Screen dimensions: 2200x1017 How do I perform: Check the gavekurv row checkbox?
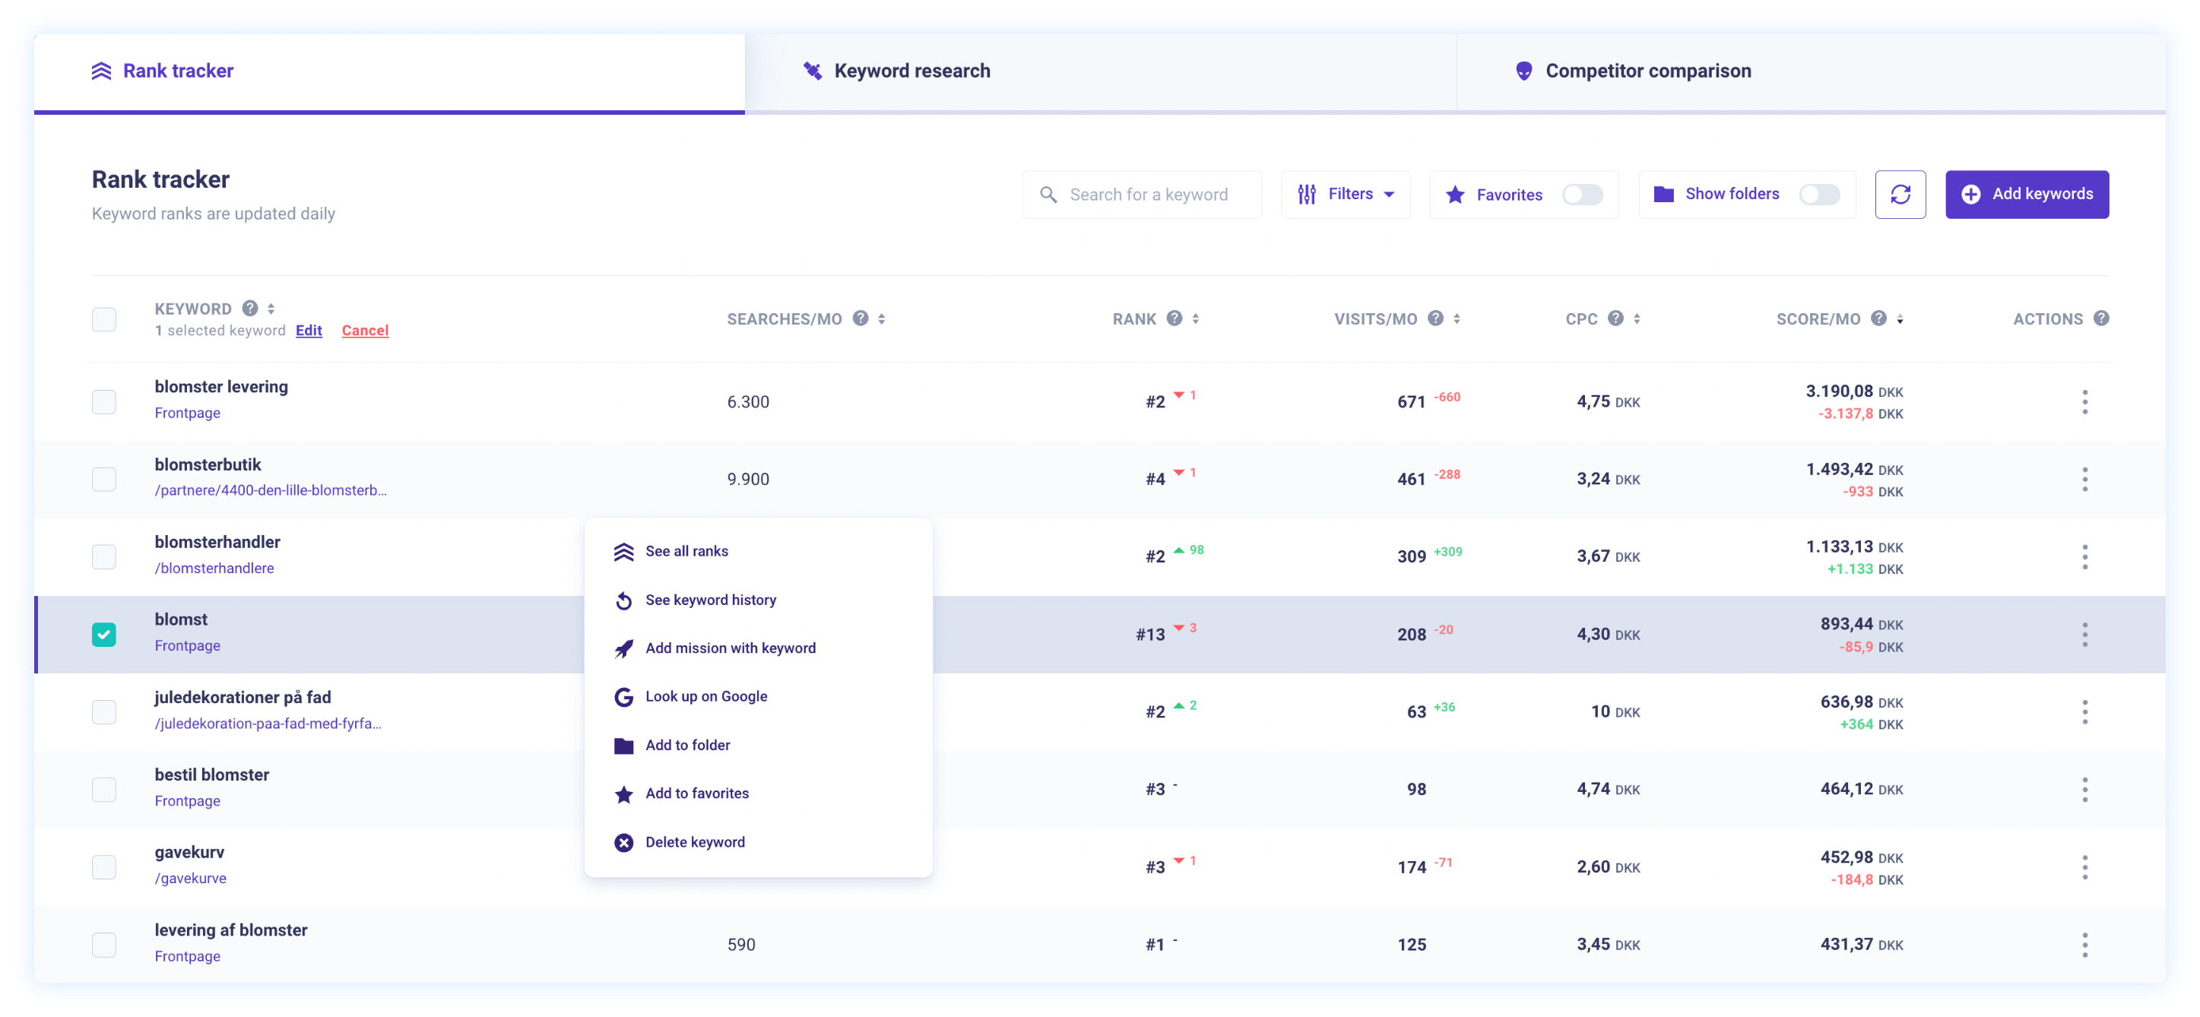tap(103, 867)
